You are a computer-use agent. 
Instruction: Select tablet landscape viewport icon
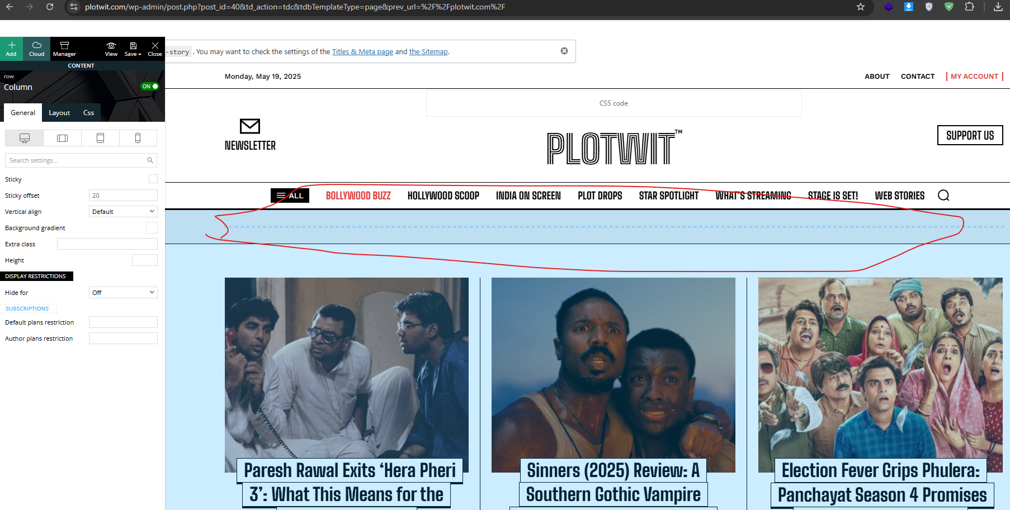[x=62, y=138]
